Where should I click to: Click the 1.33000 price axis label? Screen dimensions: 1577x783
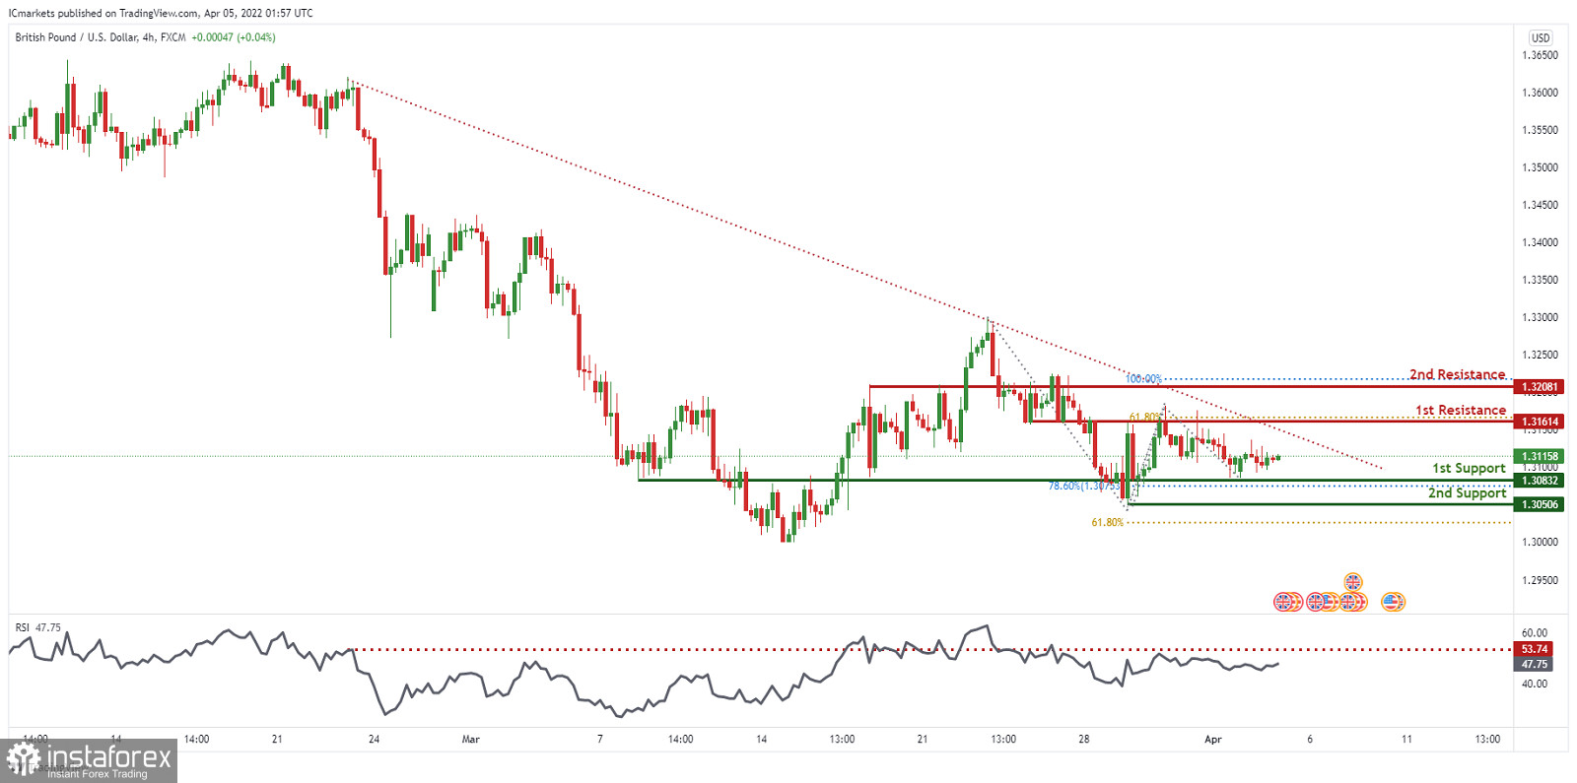point(1540,317)
